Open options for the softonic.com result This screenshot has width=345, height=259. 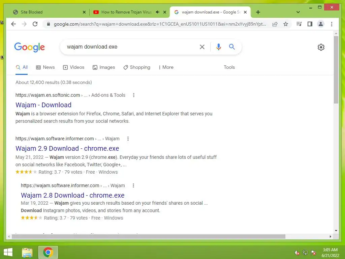(133, 95)
